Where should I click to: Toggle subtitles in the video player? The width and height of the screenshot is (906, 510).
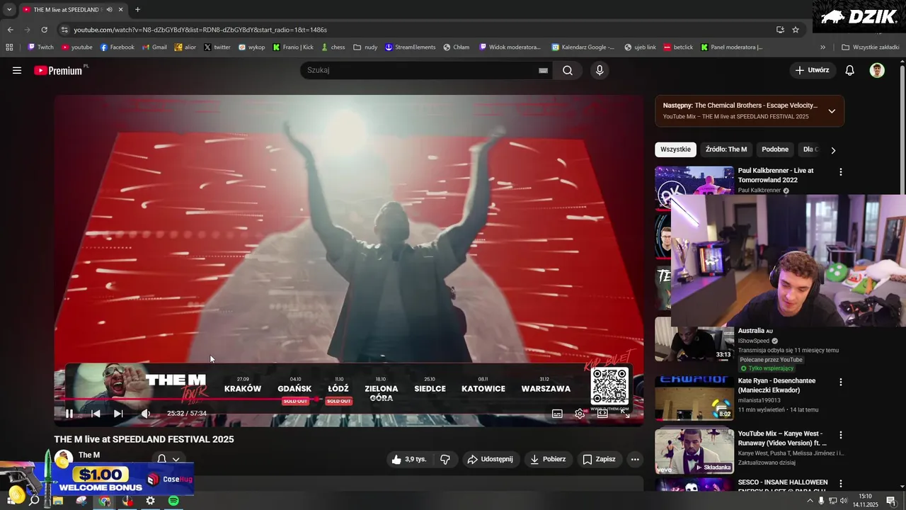click(557, 414)
